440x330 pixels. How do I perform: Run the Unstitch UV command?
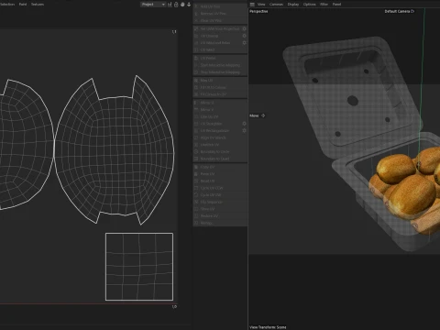tap(220, 145)
